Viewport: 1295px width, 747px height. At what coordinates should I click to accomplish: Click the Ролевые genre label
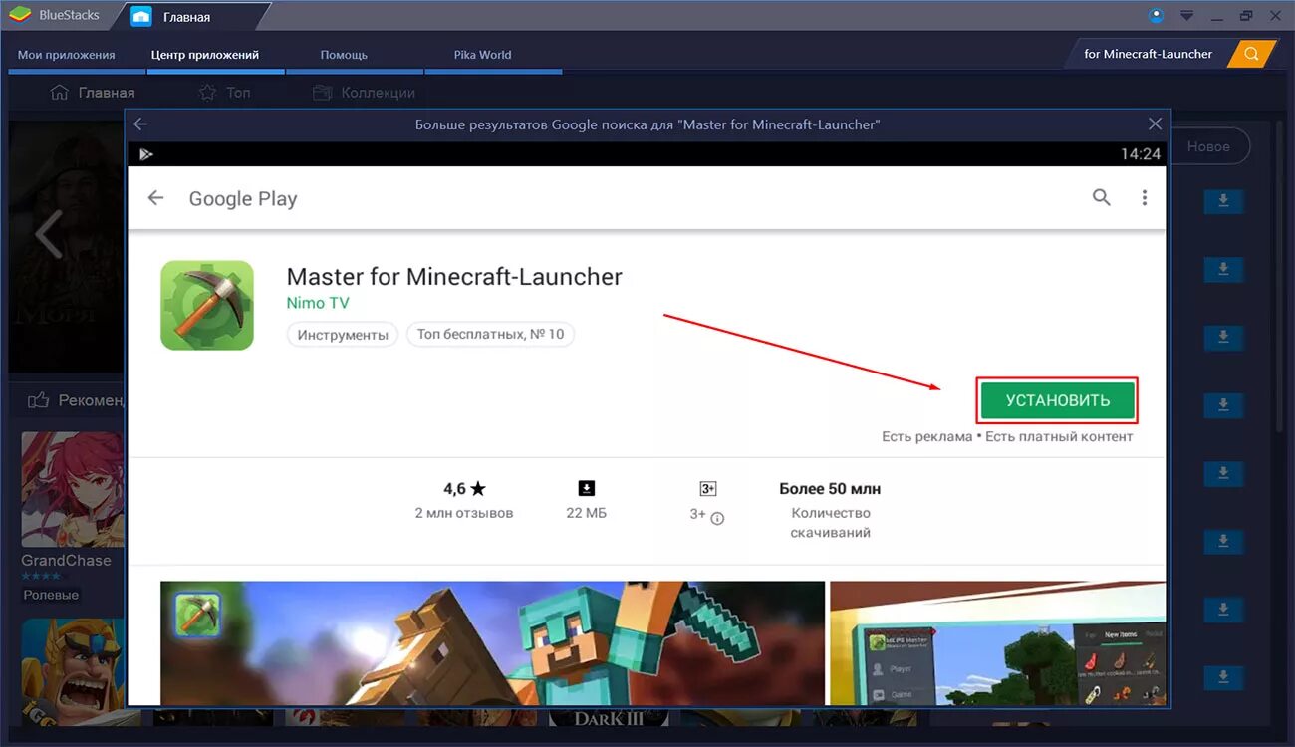pos(51,595)
